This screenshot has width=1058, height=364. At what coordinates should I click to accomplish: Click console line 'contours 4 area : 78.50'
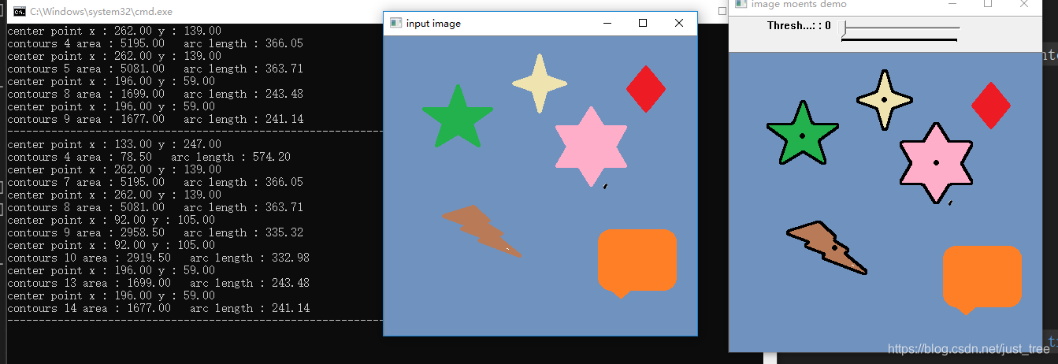click(149, 157)
